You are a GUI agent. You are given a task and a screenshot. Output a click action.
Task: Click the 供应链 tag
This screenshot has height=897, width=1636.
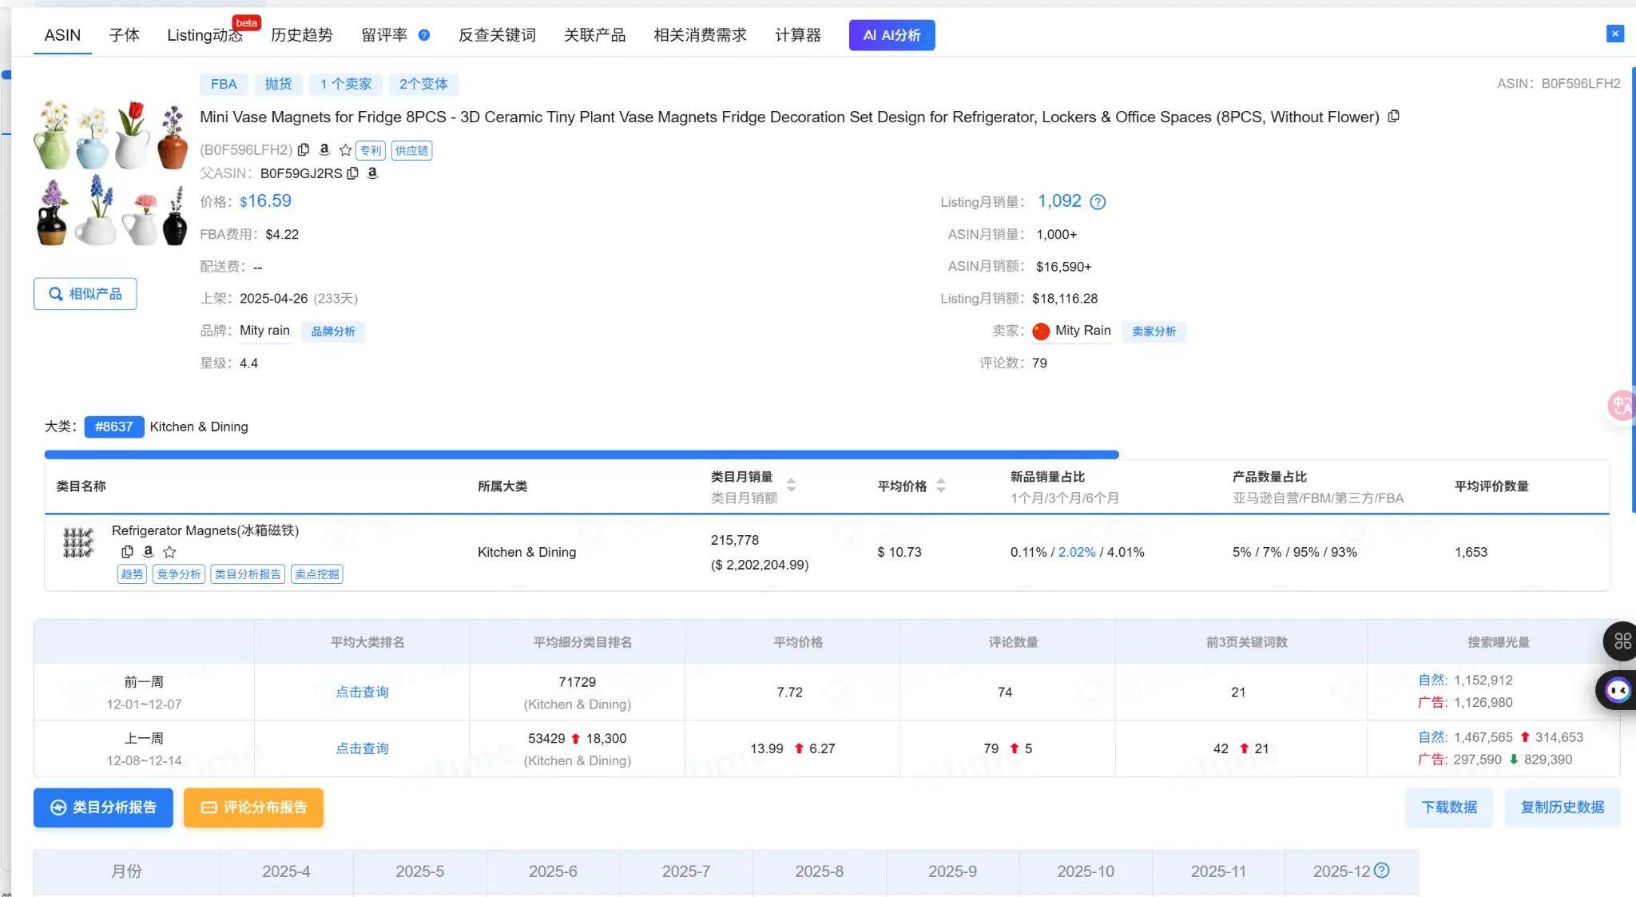click(411, 150)
